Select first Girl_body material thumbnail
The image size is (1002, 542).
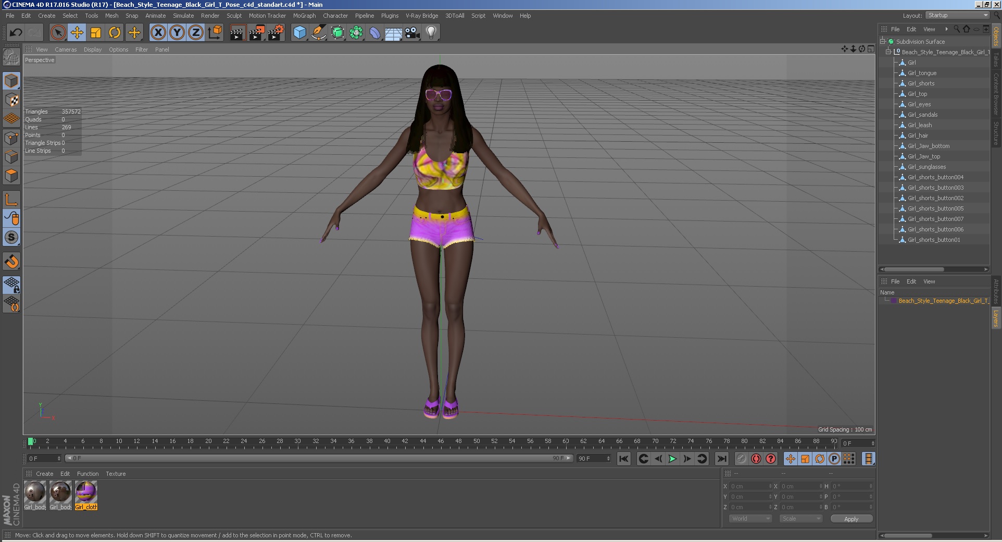coord(35,495)
